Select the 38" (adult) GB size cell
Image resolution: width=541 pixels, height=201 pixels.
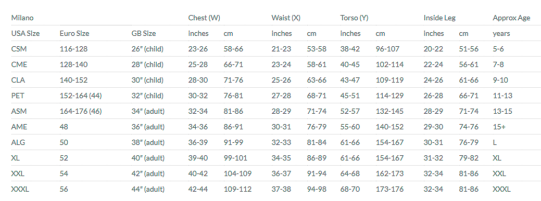148,142
